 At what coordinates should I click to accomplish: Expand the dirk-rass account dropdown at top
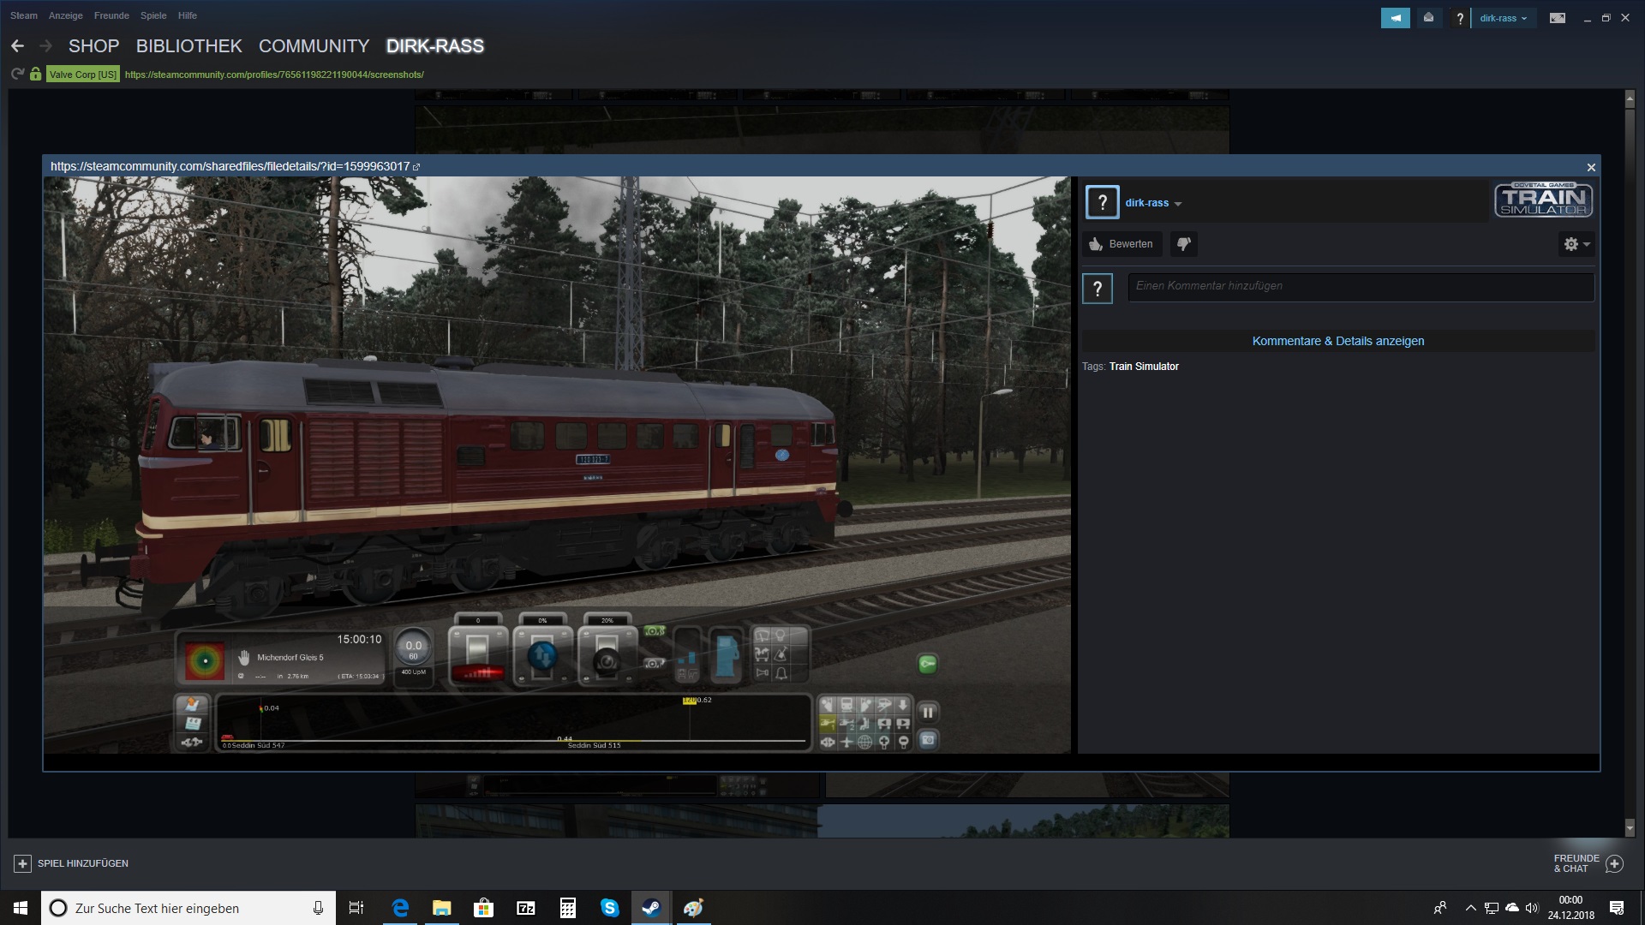click(1504, 18)
